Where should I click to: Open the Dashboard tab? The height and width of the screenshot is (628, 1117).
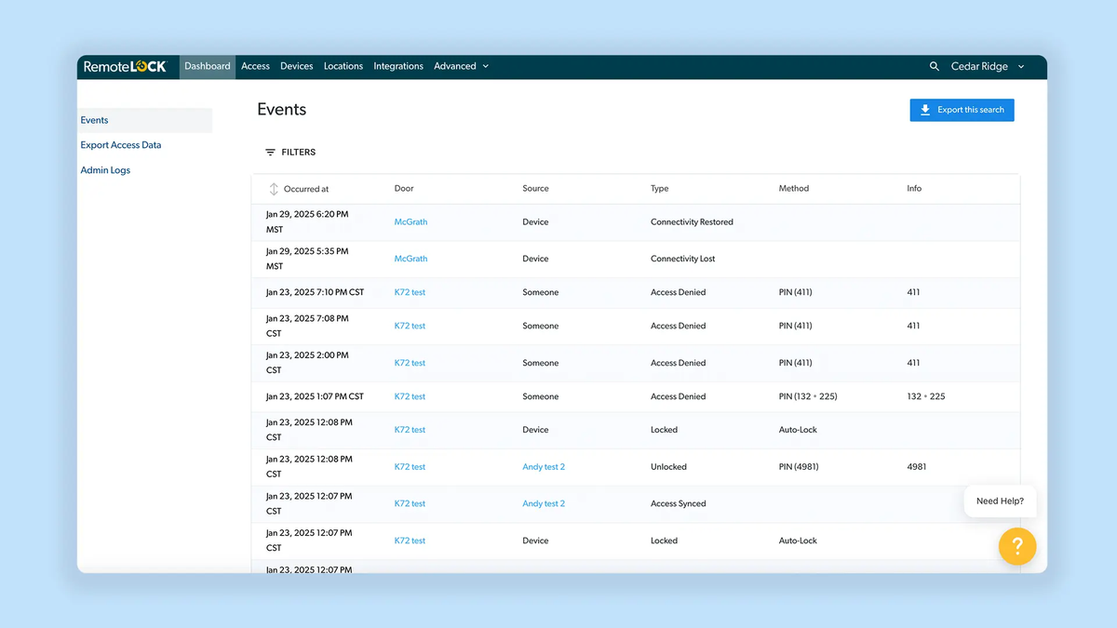(207, 67)
